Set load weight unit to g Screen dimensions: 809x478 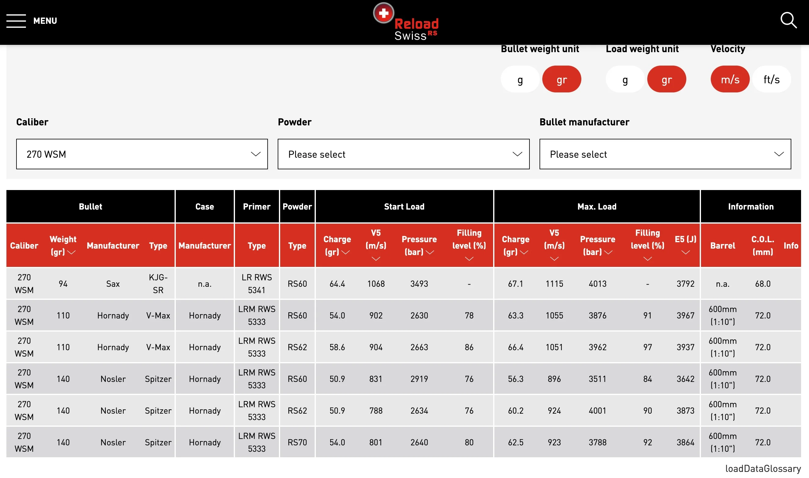(625, 79)
